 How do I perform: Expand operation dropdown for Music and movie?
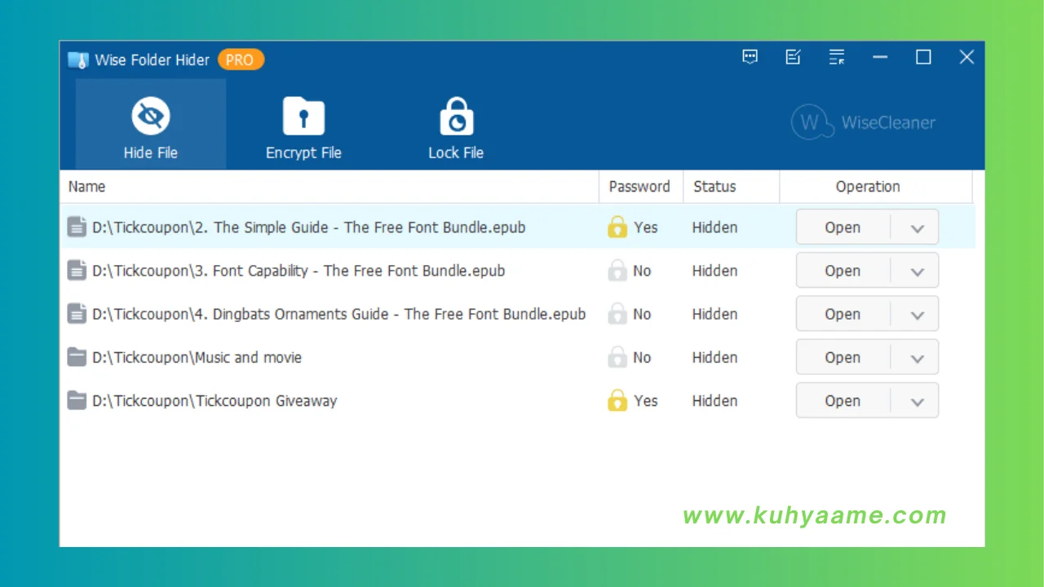pos(917,358)
